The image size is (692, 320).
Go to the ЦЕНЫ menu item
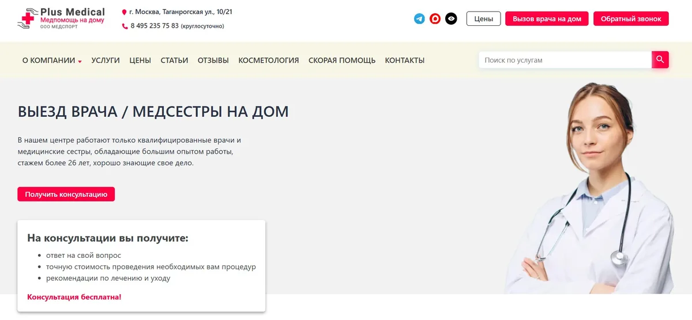140,60
